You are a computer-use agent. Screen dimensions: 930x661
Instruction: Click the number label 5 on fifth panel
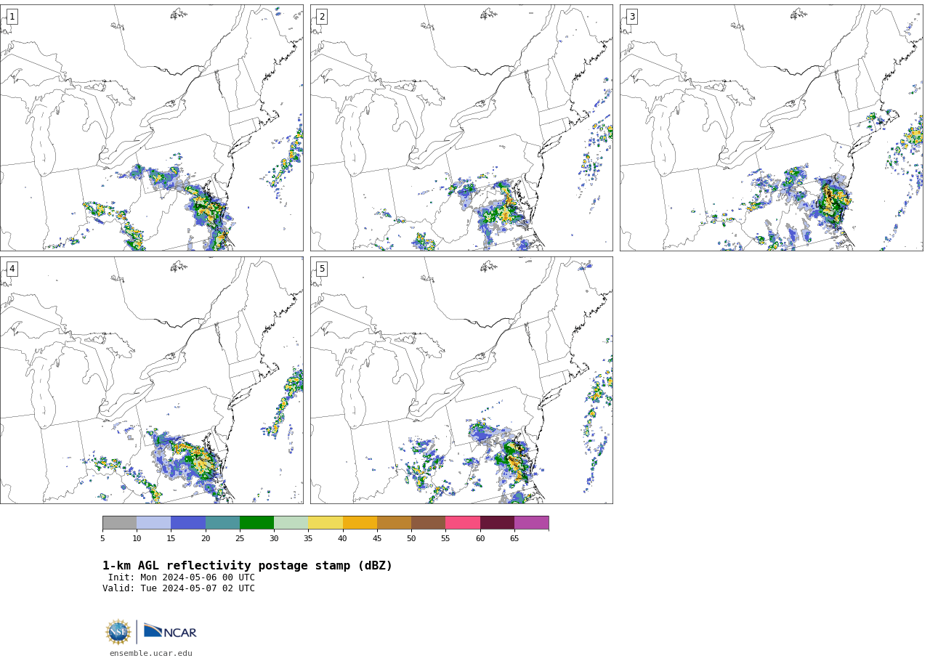point(322,269)
